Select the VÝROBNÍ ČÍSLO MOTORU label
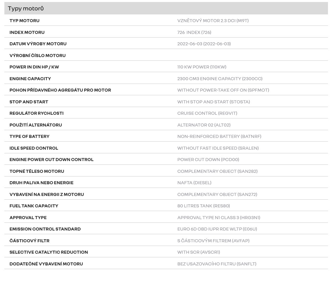This screenshot has width=332, height=304. [38, 55]
